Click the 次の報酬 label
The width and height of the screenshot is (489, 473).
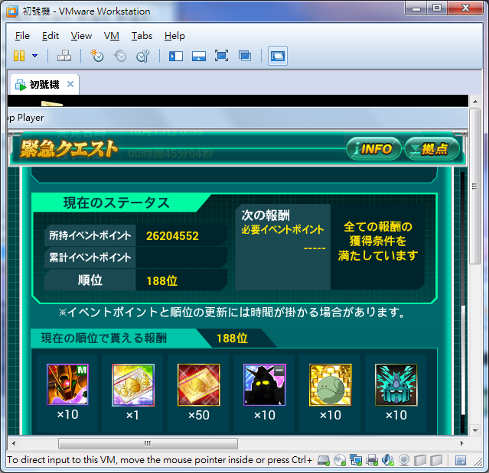click(x=266, y=215)
